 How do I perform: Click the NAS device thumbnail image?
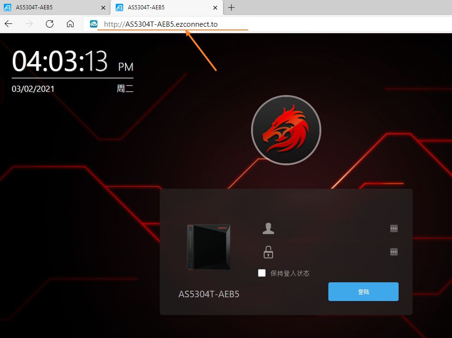[x=209, y=247]
